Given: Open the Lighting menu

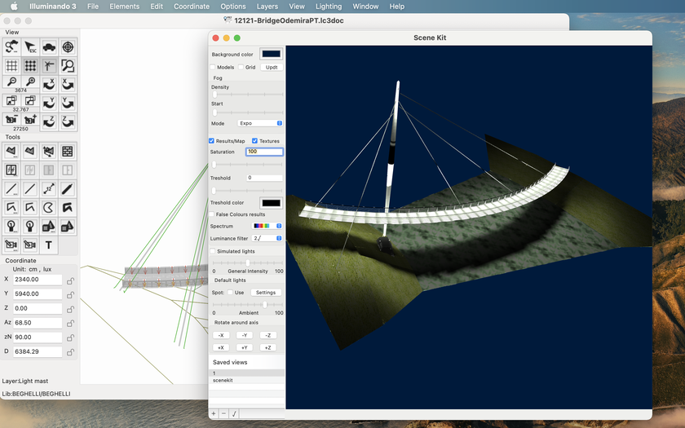Looking at the screenshot, I should [329, 7].
